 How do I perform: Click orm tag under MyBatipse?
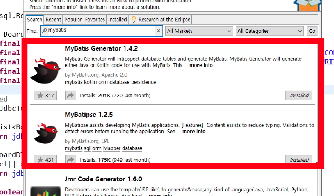click(x=97, y=148)
